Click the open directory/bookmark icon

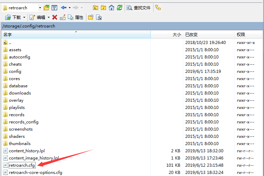click(46, 8)
